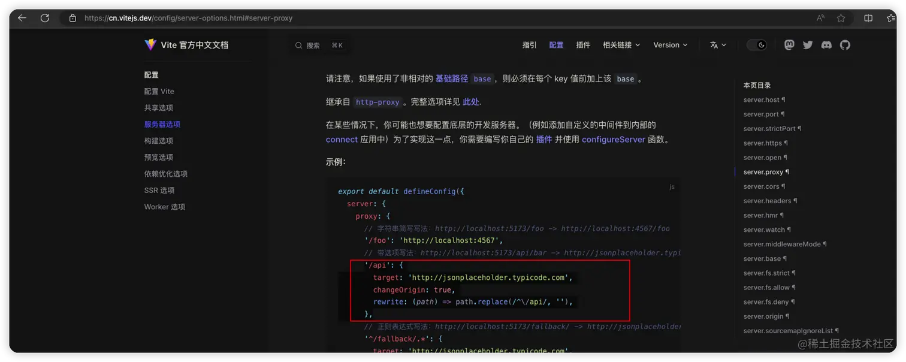Jump to server.strictPort in the outline

pos(772,129)
